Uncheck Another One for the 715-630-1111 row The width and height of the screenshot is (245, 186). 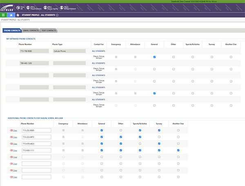tap(178, 150)
